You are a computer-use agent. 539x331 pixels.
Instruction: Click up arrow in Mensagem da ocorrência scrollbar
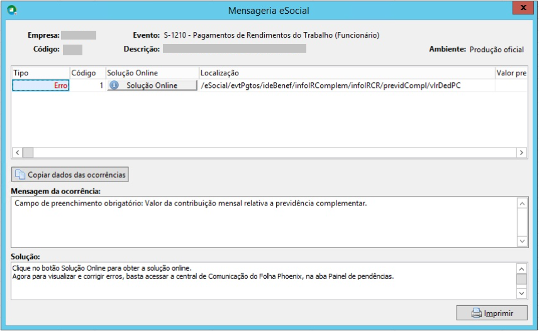click(522, 203)
